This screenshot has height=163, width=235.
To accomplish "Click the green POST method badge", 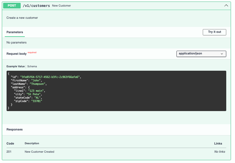I will [x=12, y=6].
